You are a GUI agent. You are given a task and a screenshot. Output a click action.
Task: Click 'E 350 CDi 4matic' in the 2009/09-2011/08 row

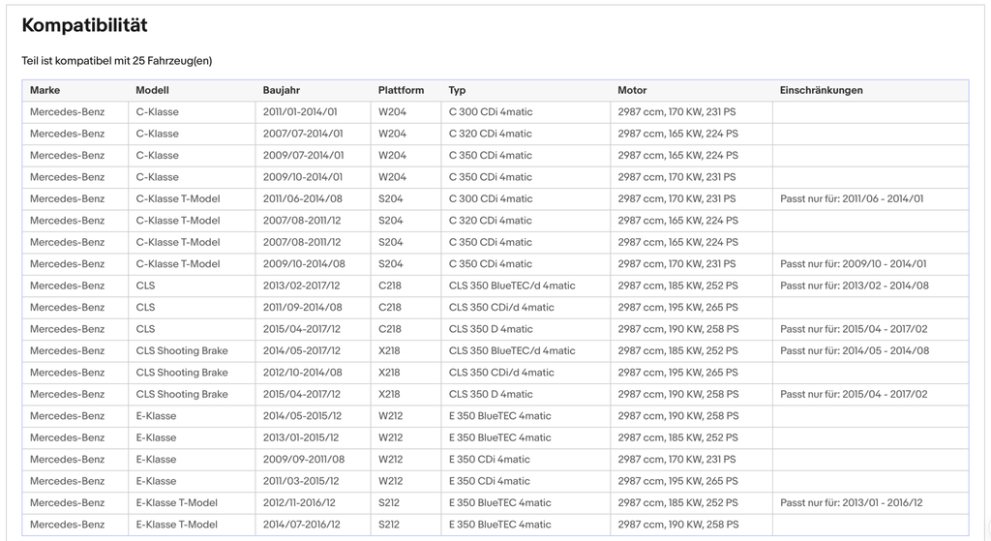pyautogui.click(x=489, y=460)
